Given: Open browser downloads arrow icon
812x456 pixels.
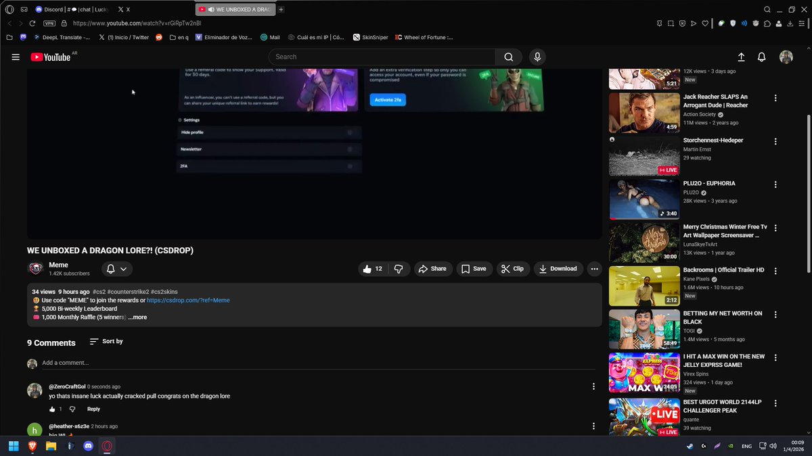Looking at the screenshot, I should tap(790, 23).
